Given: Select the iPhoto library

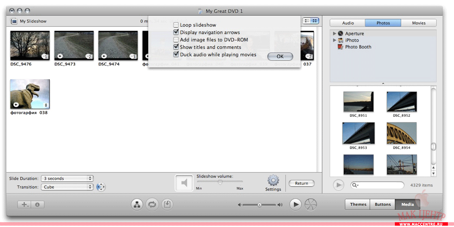Looking at the screenshot, I should pyautogui.click(x=348, y=40).
